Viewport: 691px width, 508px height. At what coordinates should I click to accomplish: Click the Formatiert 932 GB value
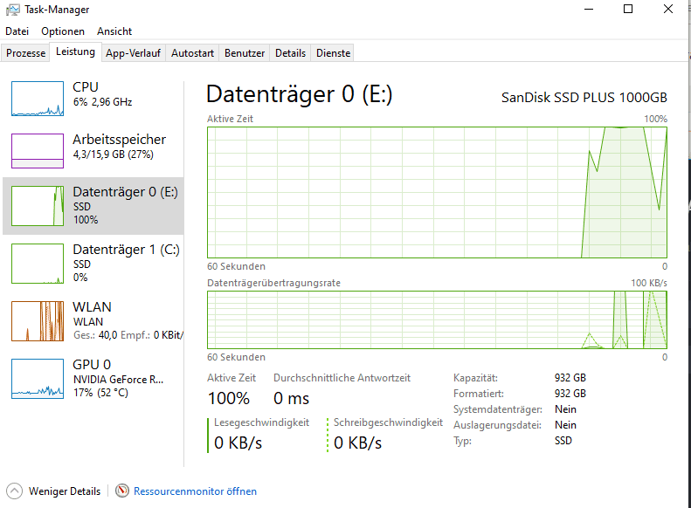tap(570, 394)
